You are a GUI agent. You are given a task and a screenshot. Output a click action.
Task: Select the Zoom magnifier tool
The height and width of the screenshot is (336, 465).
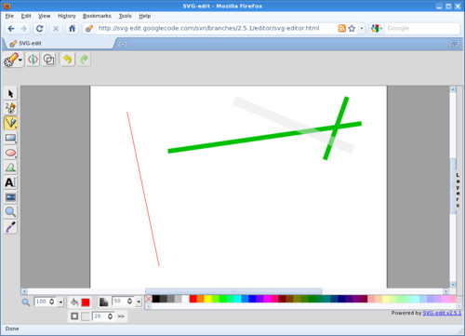[10, 212]
